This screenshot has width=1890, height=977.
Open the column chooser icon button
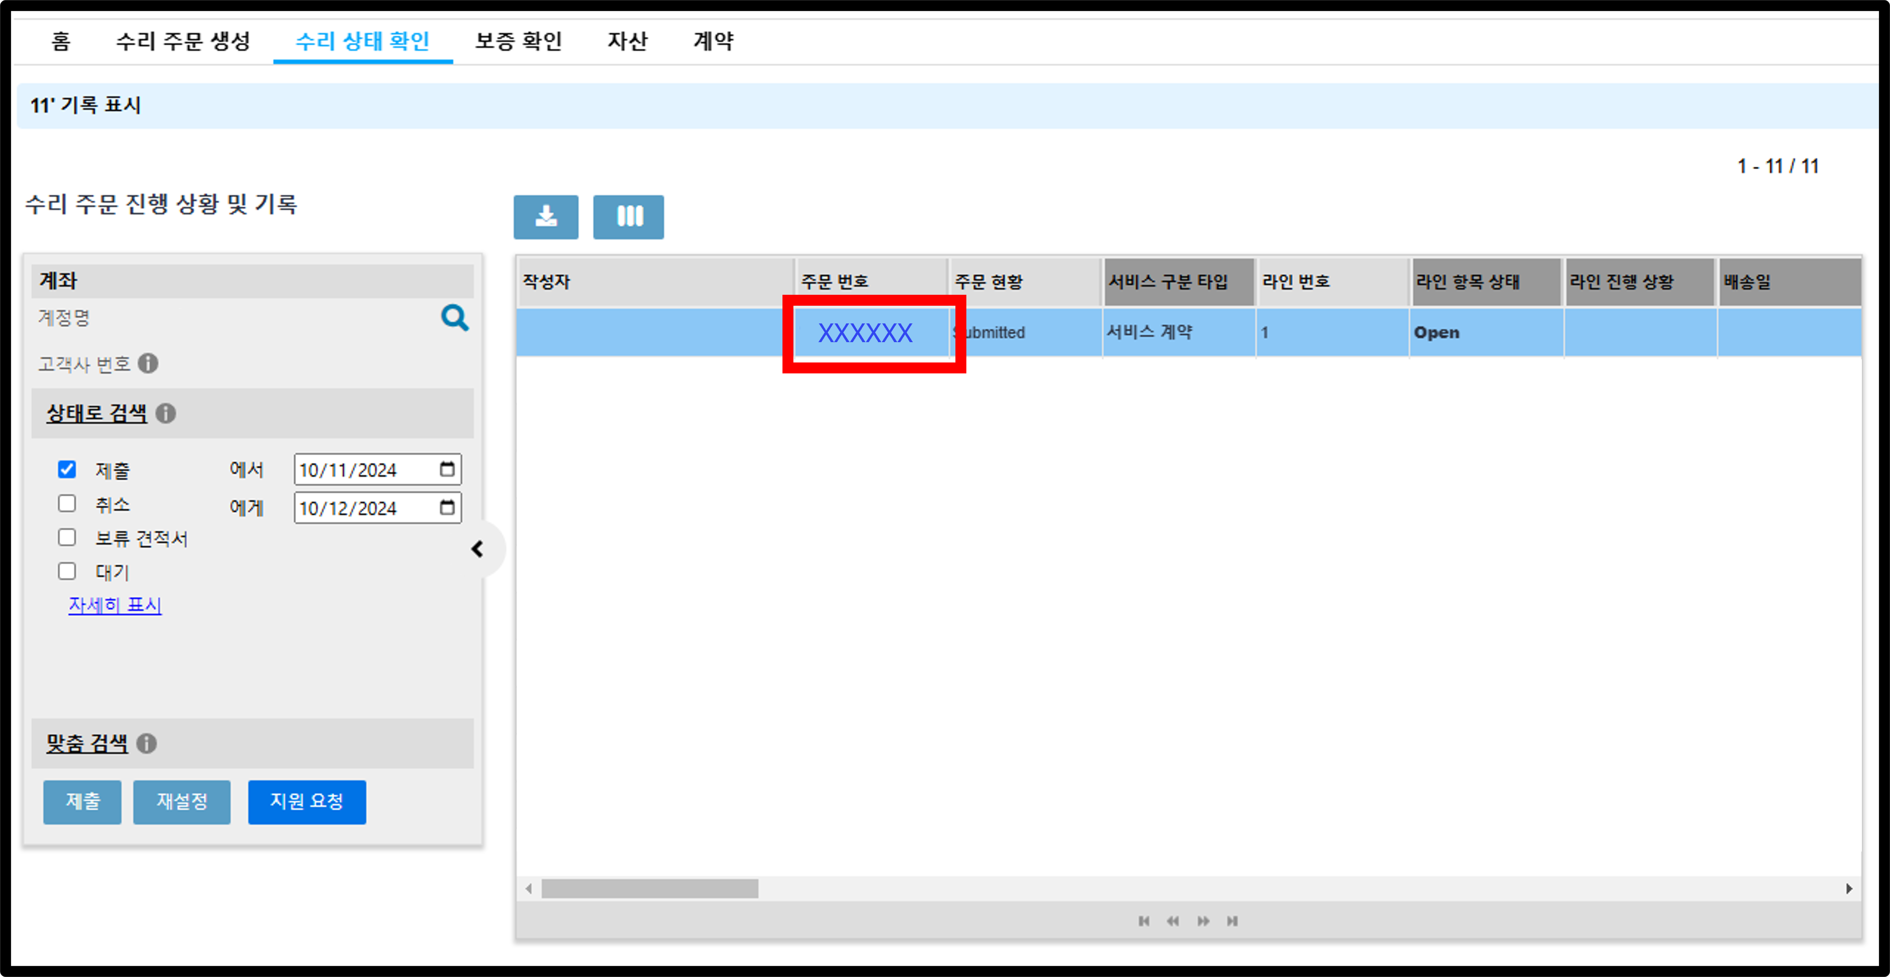628,217
